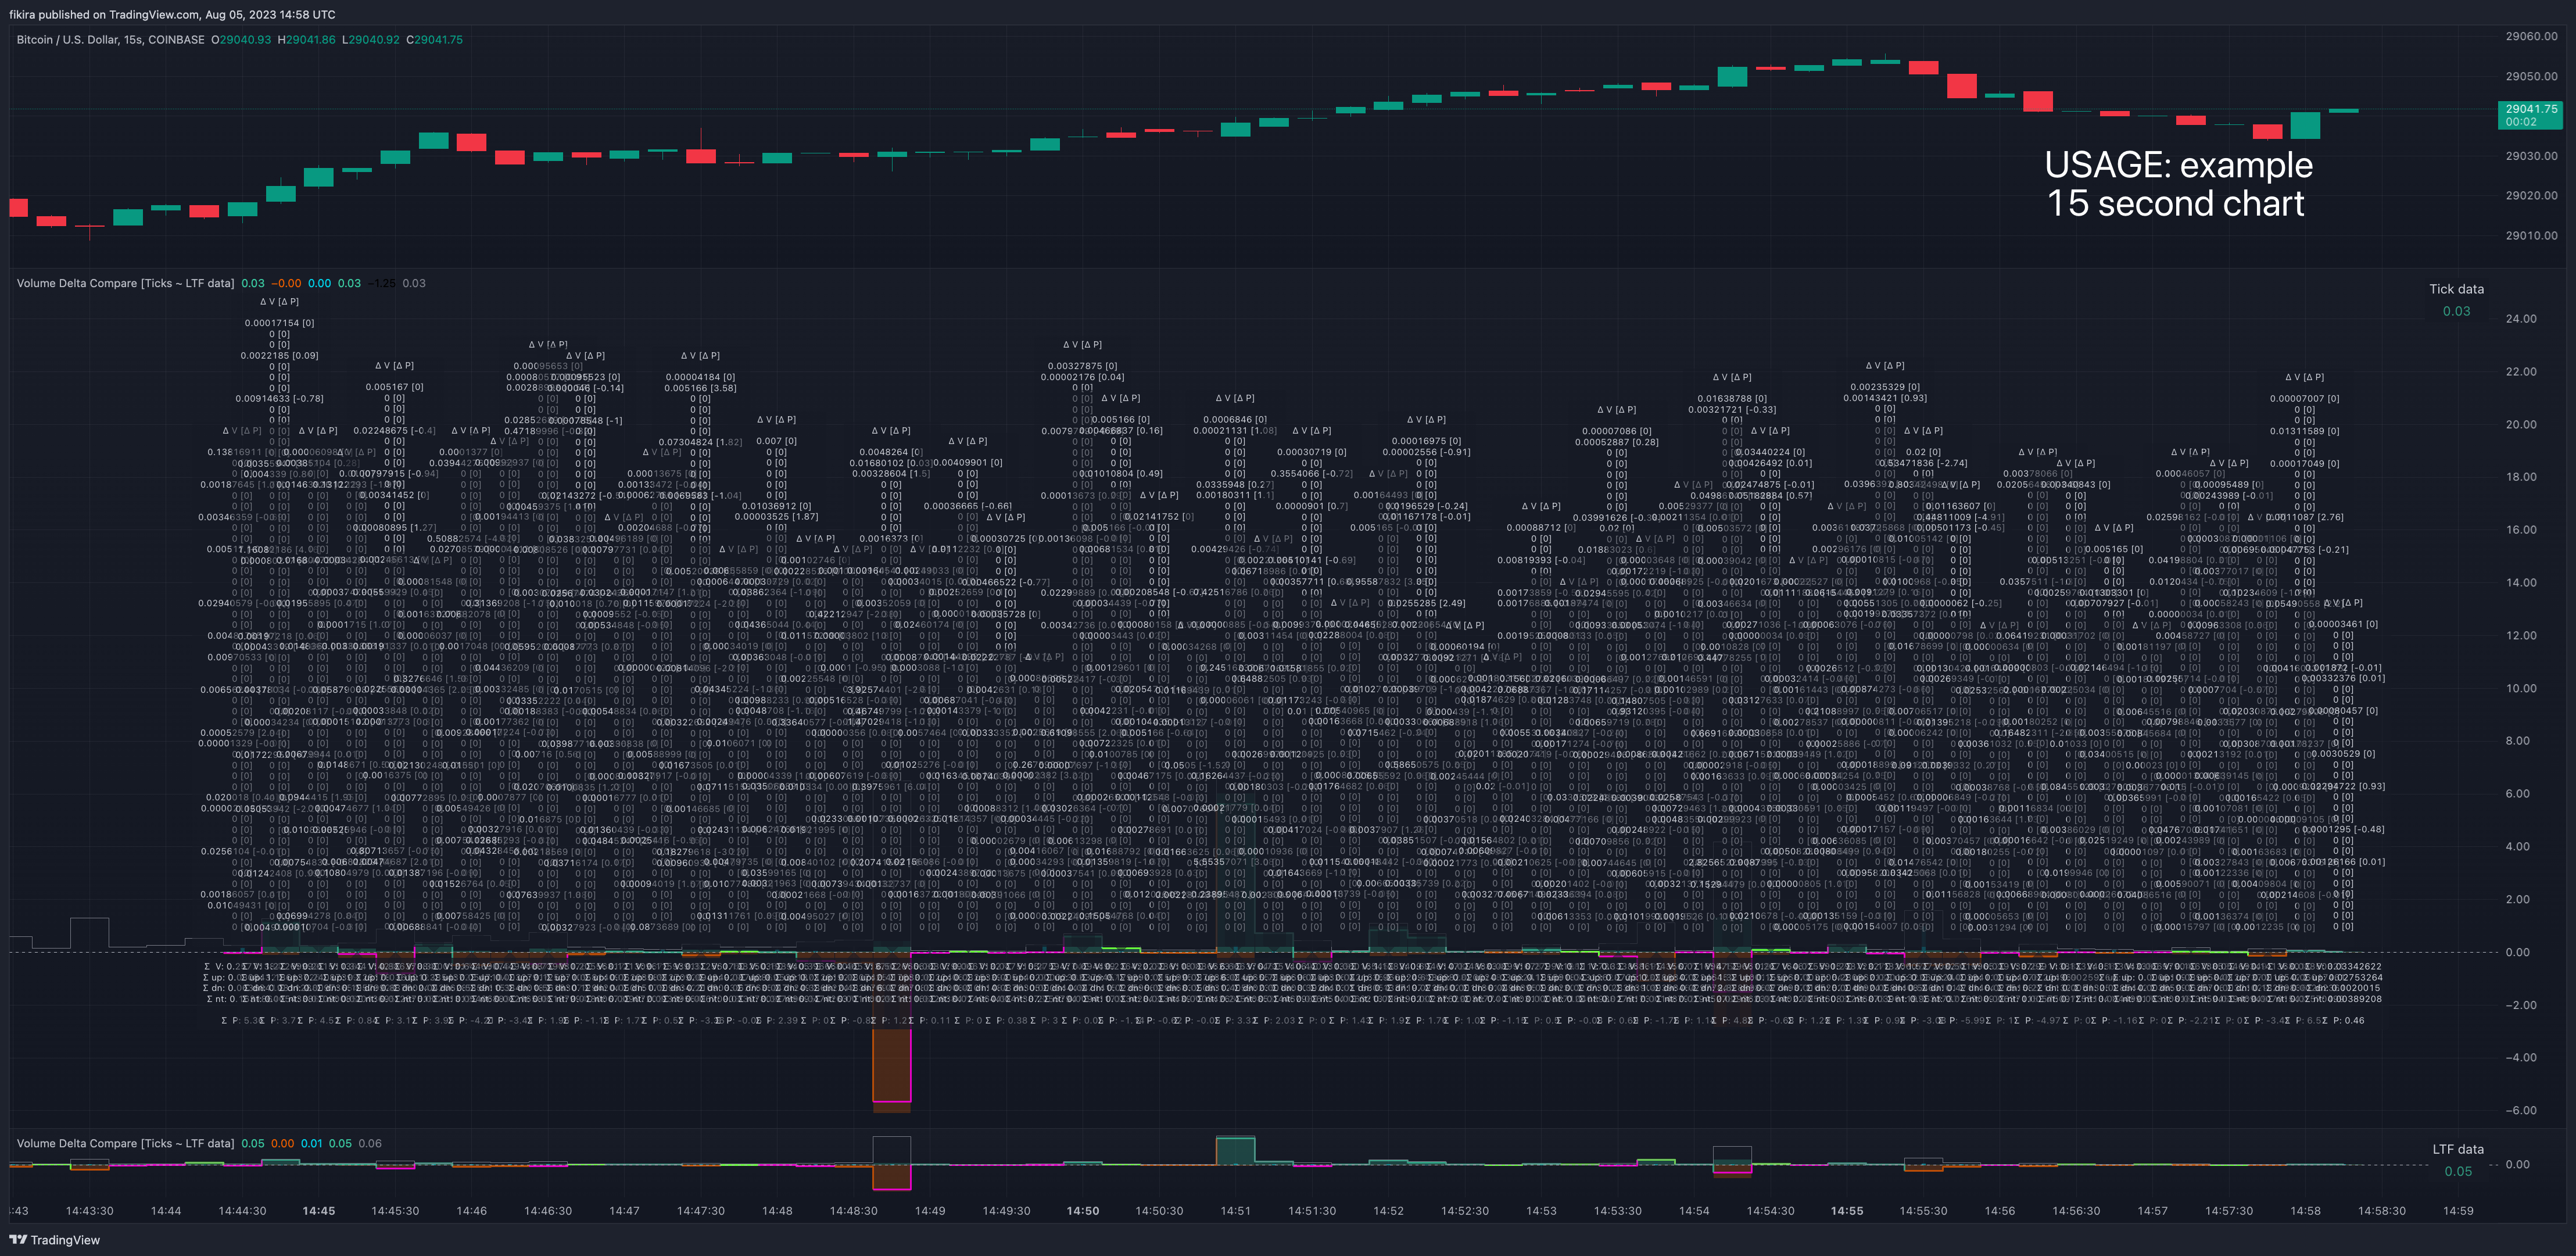This screenshot has width=2576, height=1256.
Task: Click the high value H29041.86
Action: (x=306, y=40)
